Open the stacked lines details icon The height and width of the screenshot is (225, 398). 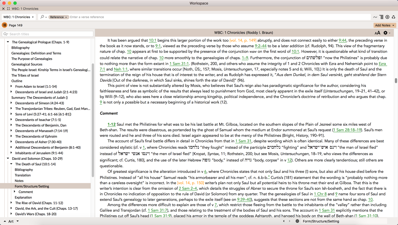381,17
